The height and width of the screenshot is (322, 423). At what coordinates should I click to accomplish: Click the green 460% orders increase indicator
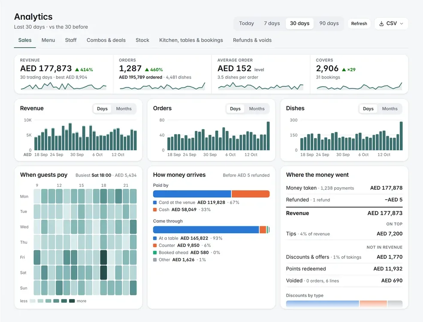154,70
